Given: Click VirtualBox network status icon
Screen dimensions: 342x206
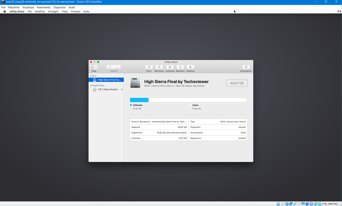Looking at the screenshot, I should click(291, 204).
